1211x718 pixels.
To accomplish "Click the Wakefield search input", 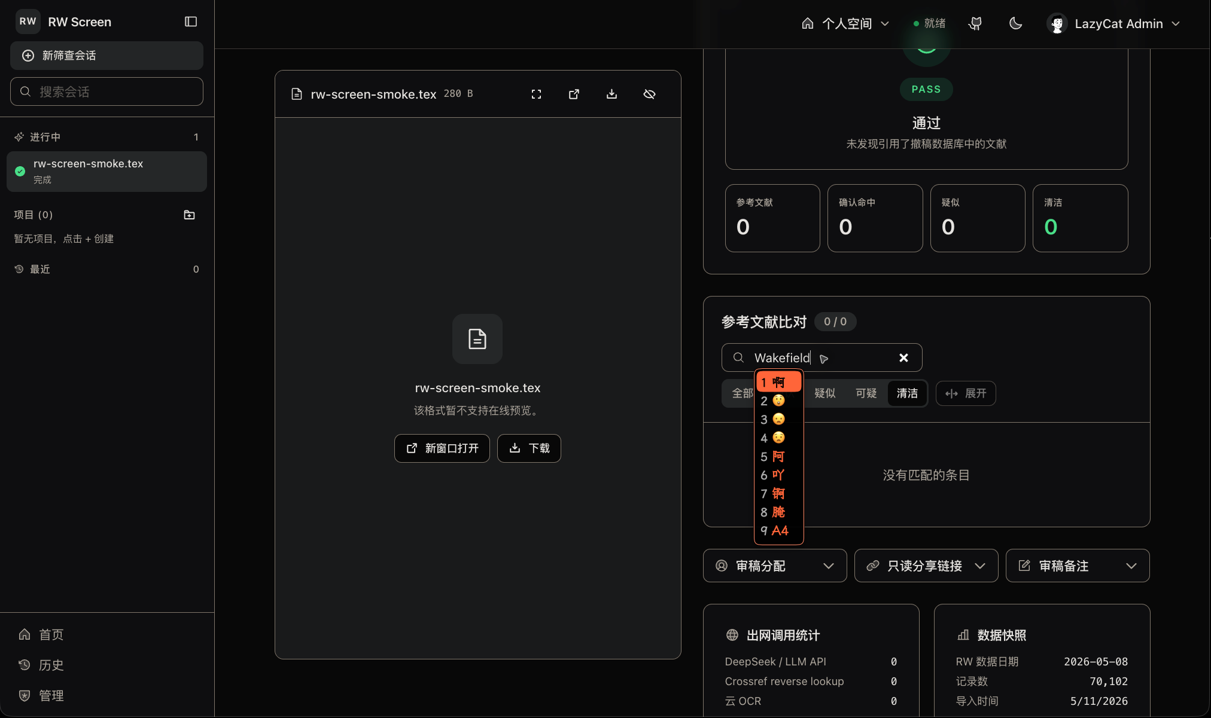I will pyautogui.click(x=821, y=358).
